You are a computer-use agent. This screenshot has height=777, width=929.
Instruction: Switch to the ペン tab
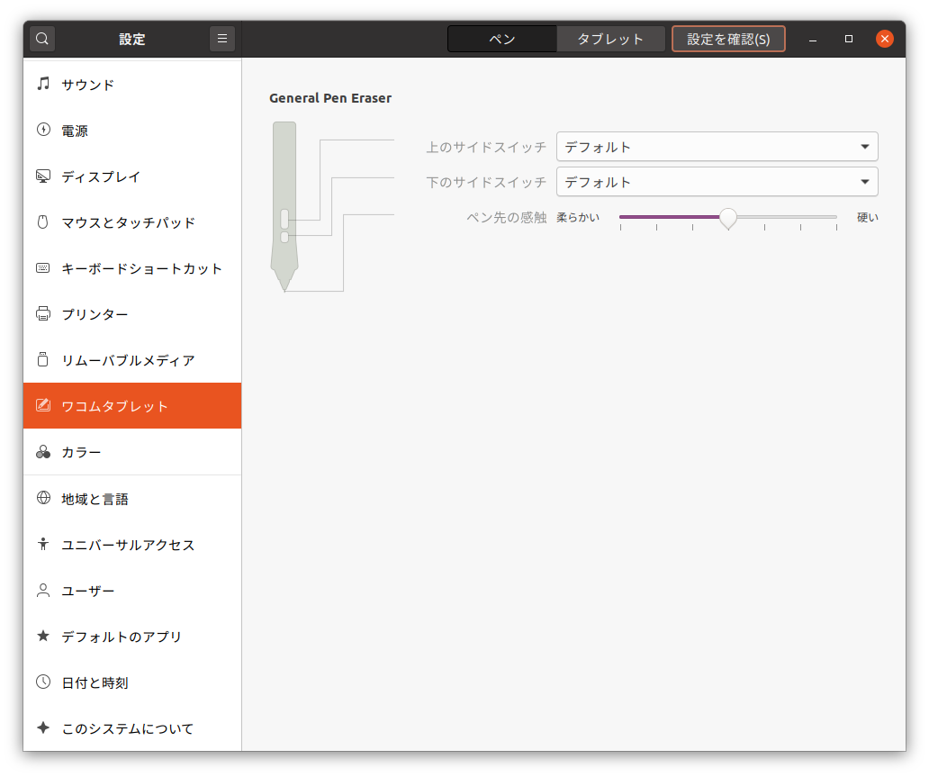502,39
